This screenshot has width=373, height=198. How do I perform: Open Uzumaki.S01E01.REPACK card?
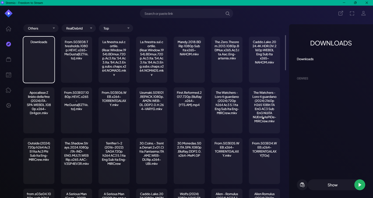(152, 110)
